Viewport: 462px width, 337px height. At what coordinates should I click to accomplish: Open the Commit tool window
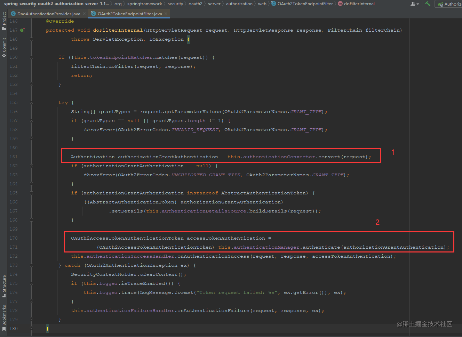pyautogui.click(x=4, y=47)
